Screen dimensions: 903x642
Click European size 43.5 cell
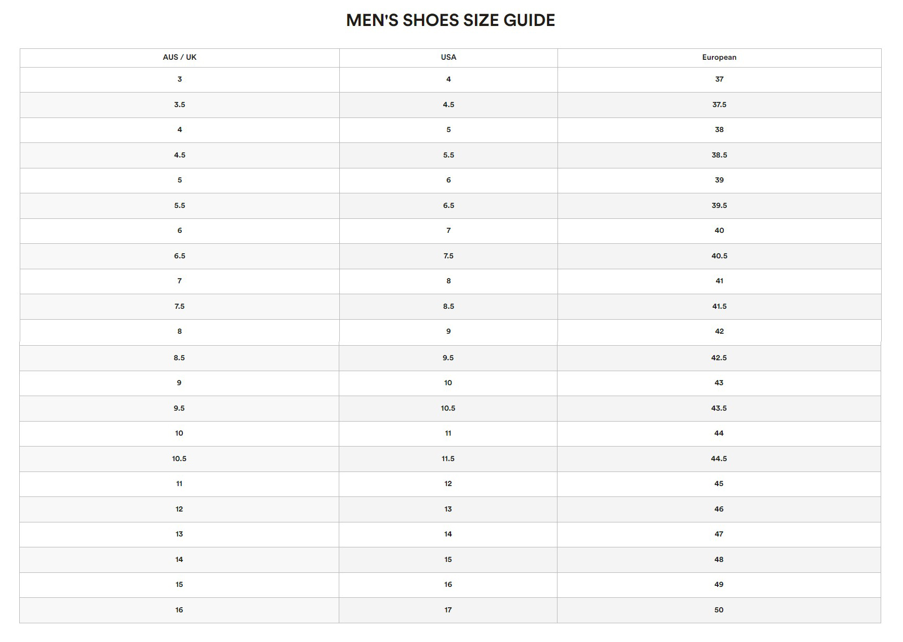(719, 409)
